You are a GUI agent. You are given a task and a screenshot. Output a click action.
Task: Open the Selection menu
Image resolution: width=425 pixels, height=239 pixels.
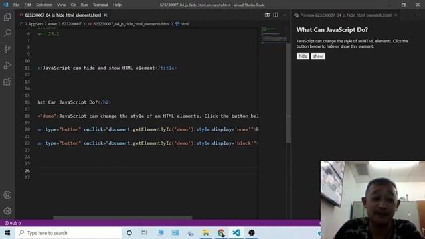pos(44,5)
